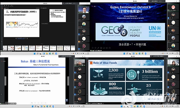180x108 pixels.
Task: Open meeting app icon in top-right taskbar
Action: click(x=146, y=54)
